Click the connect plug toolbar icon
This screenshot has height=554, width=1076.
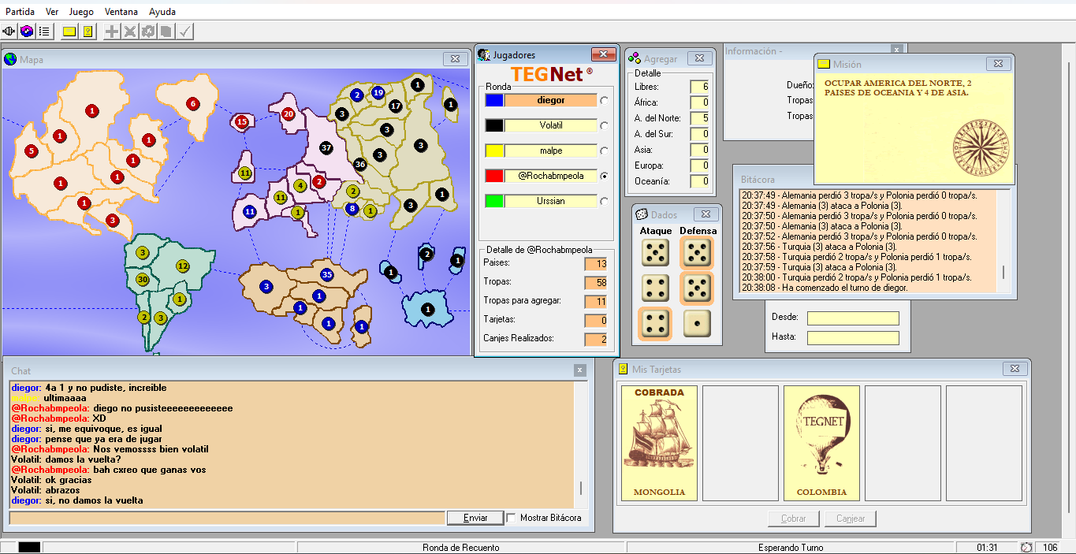[x=9, y=32]
